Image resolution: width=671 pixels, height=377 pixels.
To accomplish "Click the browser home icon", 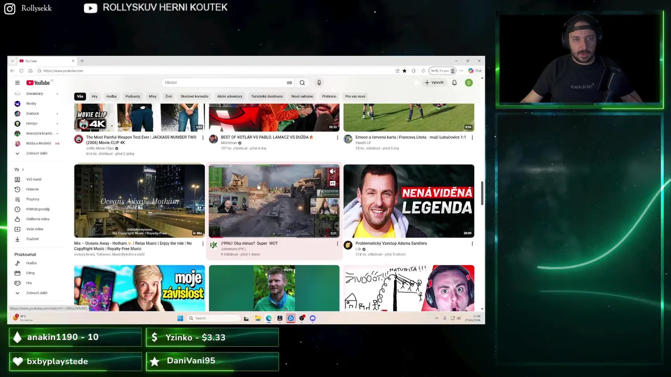I will point(30,71).
